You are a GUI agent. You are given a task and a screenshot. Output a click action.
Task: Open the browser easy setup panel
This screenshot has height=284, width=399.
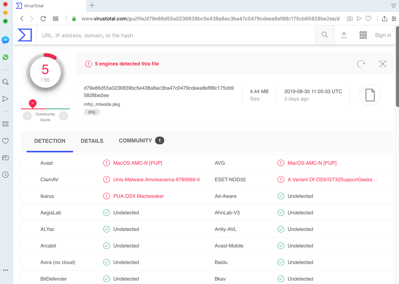394,18
